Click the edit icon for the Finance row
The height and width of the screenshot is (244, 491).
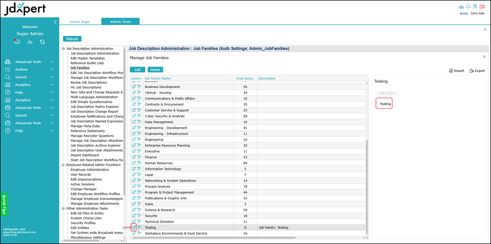[134, 157]
